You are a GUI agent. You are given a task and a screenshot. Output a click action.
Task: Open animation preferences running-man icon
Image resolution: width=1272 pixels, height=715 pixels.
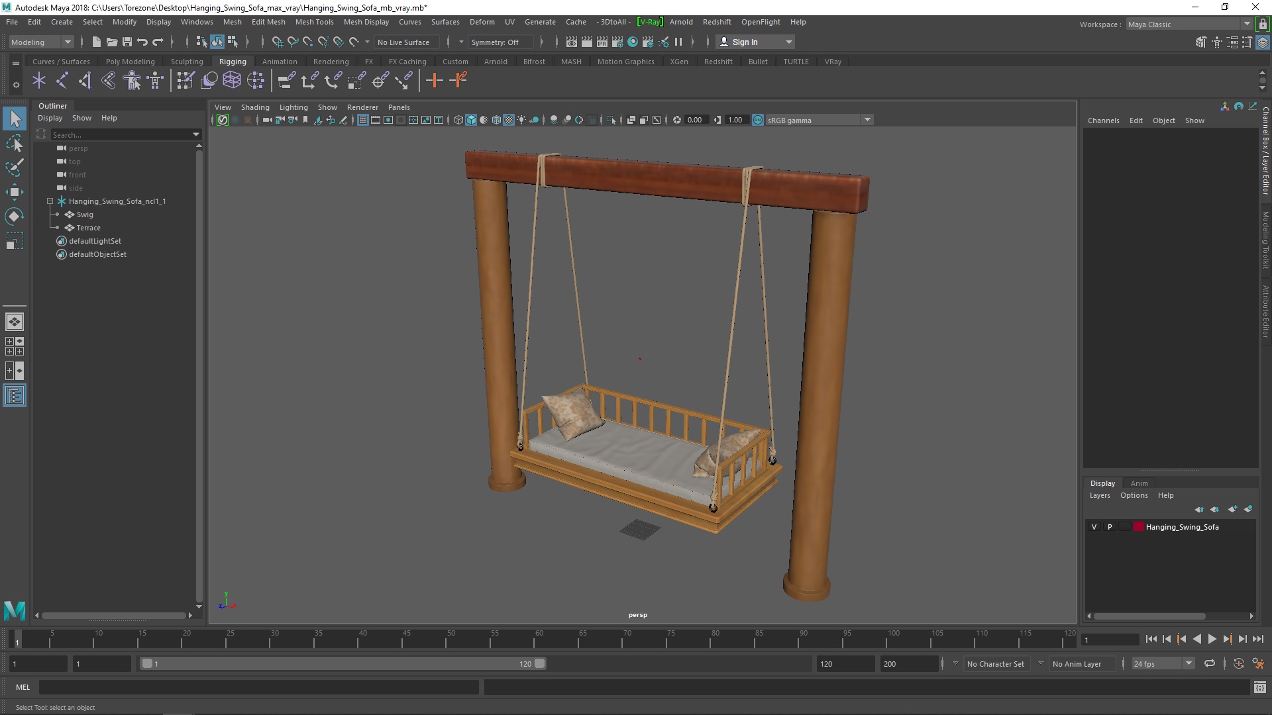point(1258,663)
